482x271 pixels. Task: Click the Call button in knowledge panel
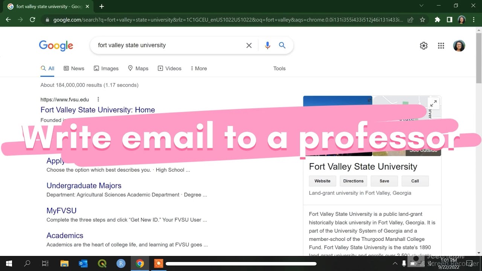click(415, 181)
